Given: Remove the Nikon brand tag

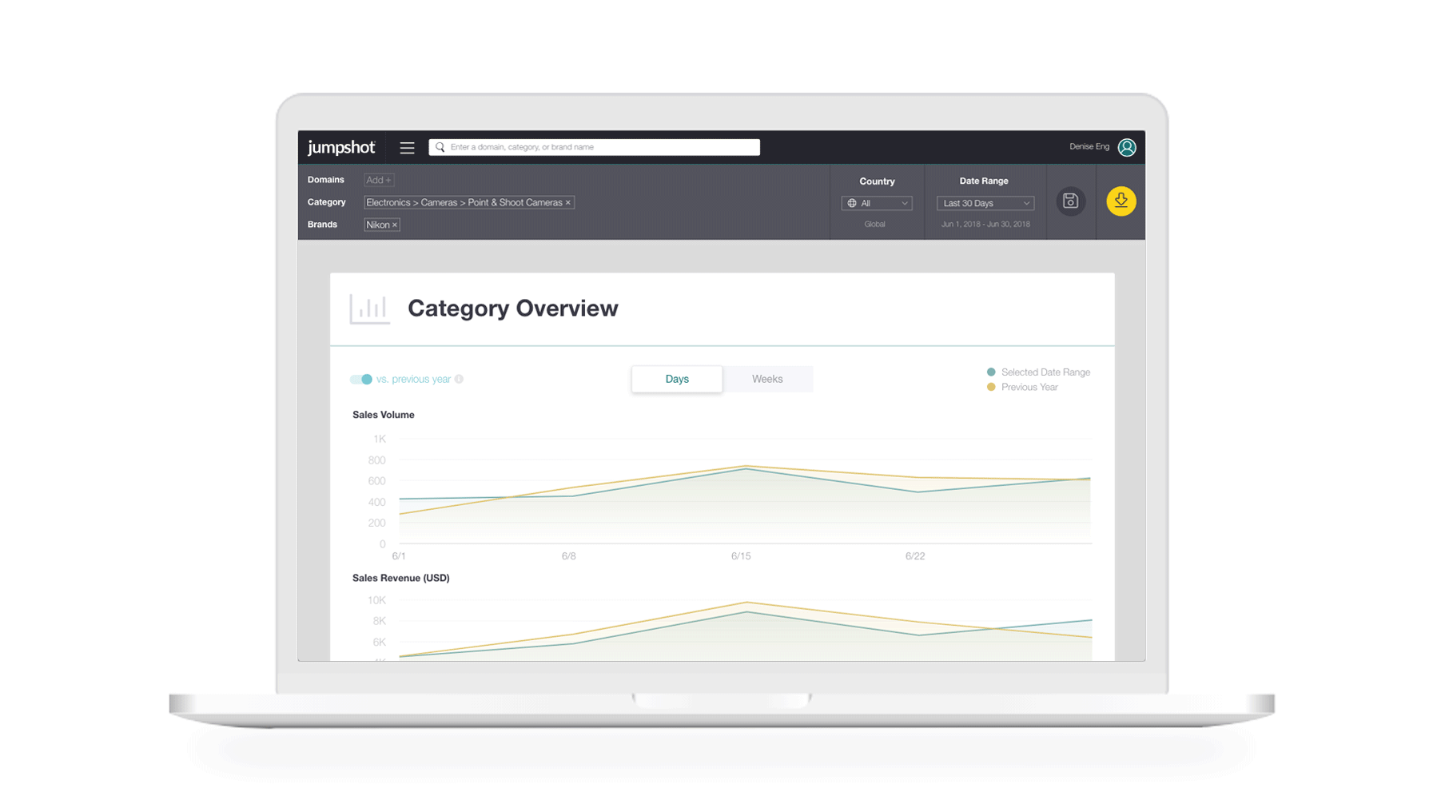Looking at the screenshot, I should click(395, 225).
